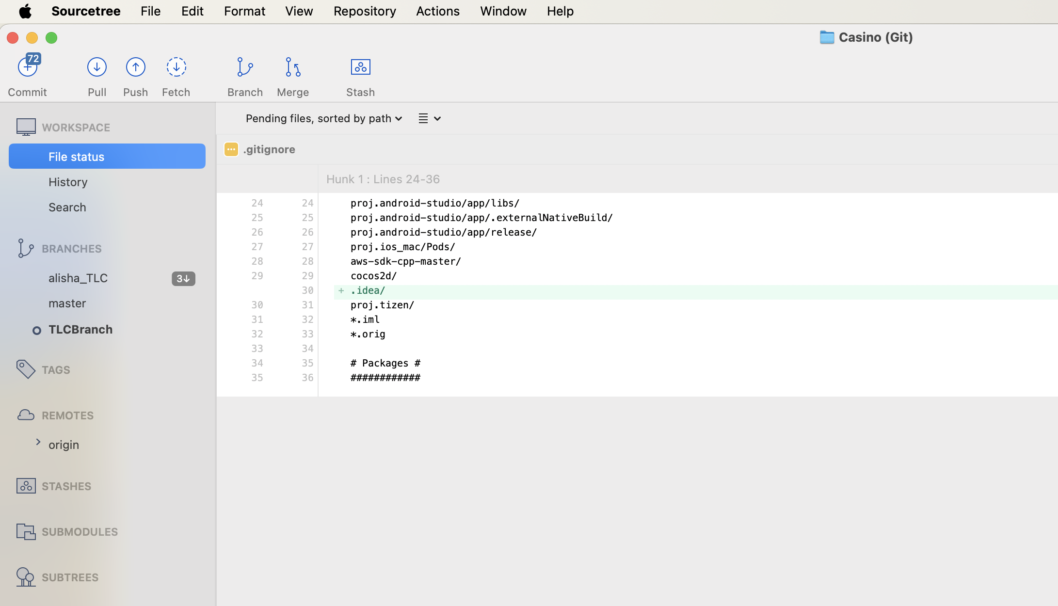Screen dimensions: 1058x606
Task: Click the Tags section icon
Action: tap(26, 369)
